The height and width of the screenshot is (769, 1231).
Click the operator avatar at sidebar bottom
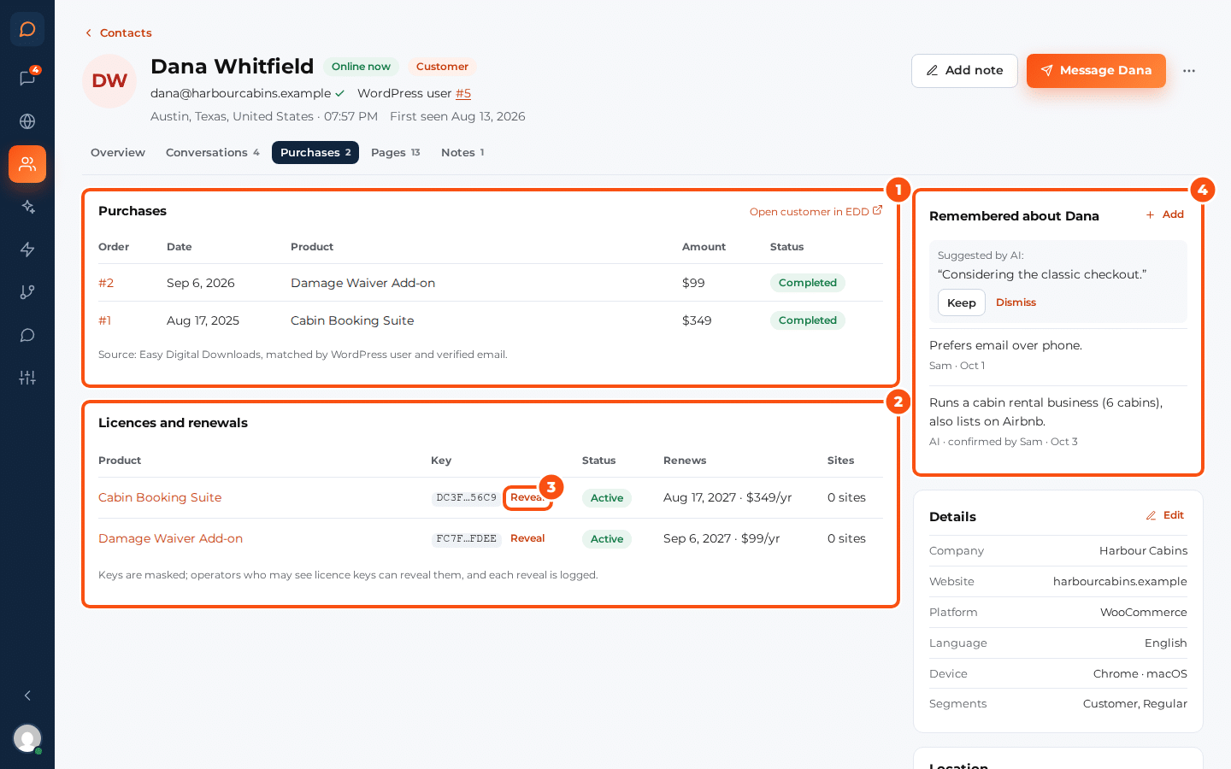tap(27, 738)
